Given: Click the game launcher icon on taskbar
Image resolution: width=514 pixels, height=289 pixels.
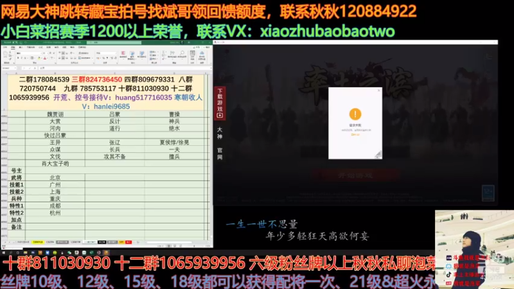Looking at the screenshot, I should coord(106,252).
